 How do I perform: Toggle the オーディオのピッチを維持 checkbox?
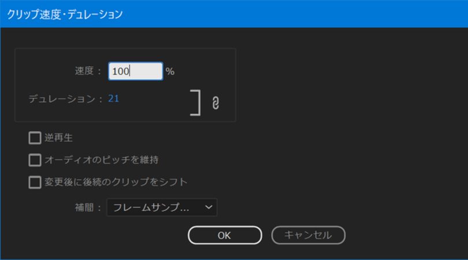[35, 159]
